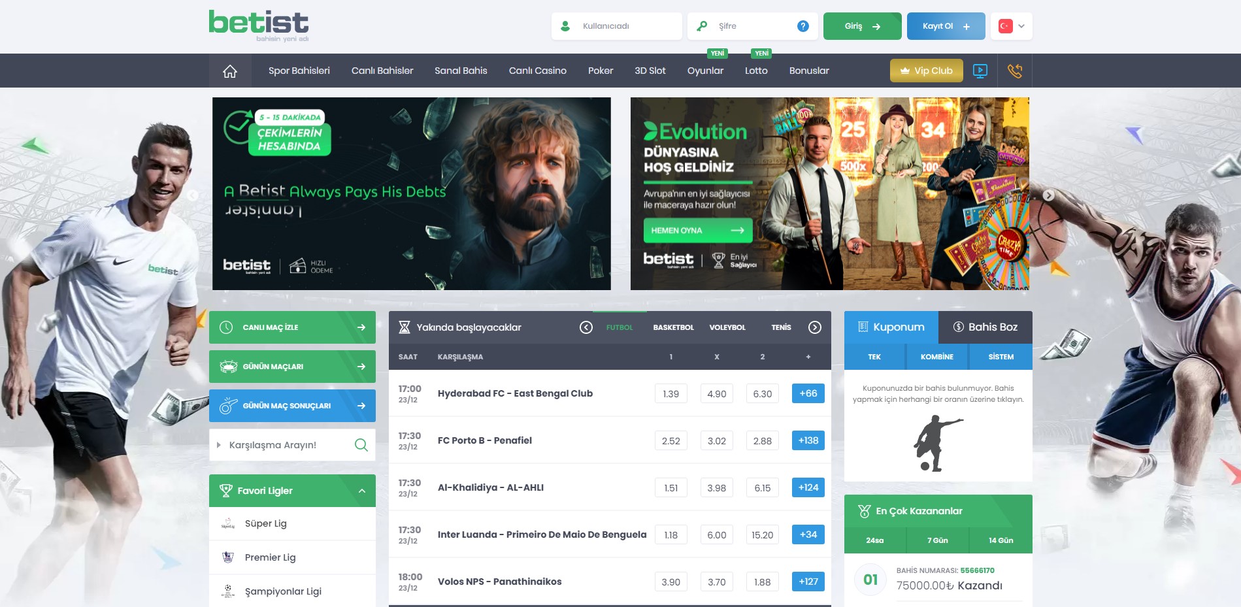Open Canlı Casino menu

538,71
